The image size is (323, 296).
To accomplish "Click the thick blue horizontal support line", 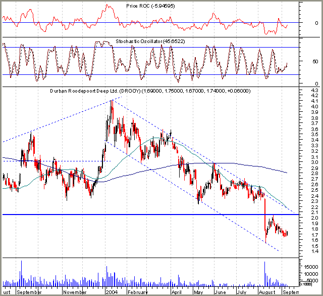I will pos(150,215).
